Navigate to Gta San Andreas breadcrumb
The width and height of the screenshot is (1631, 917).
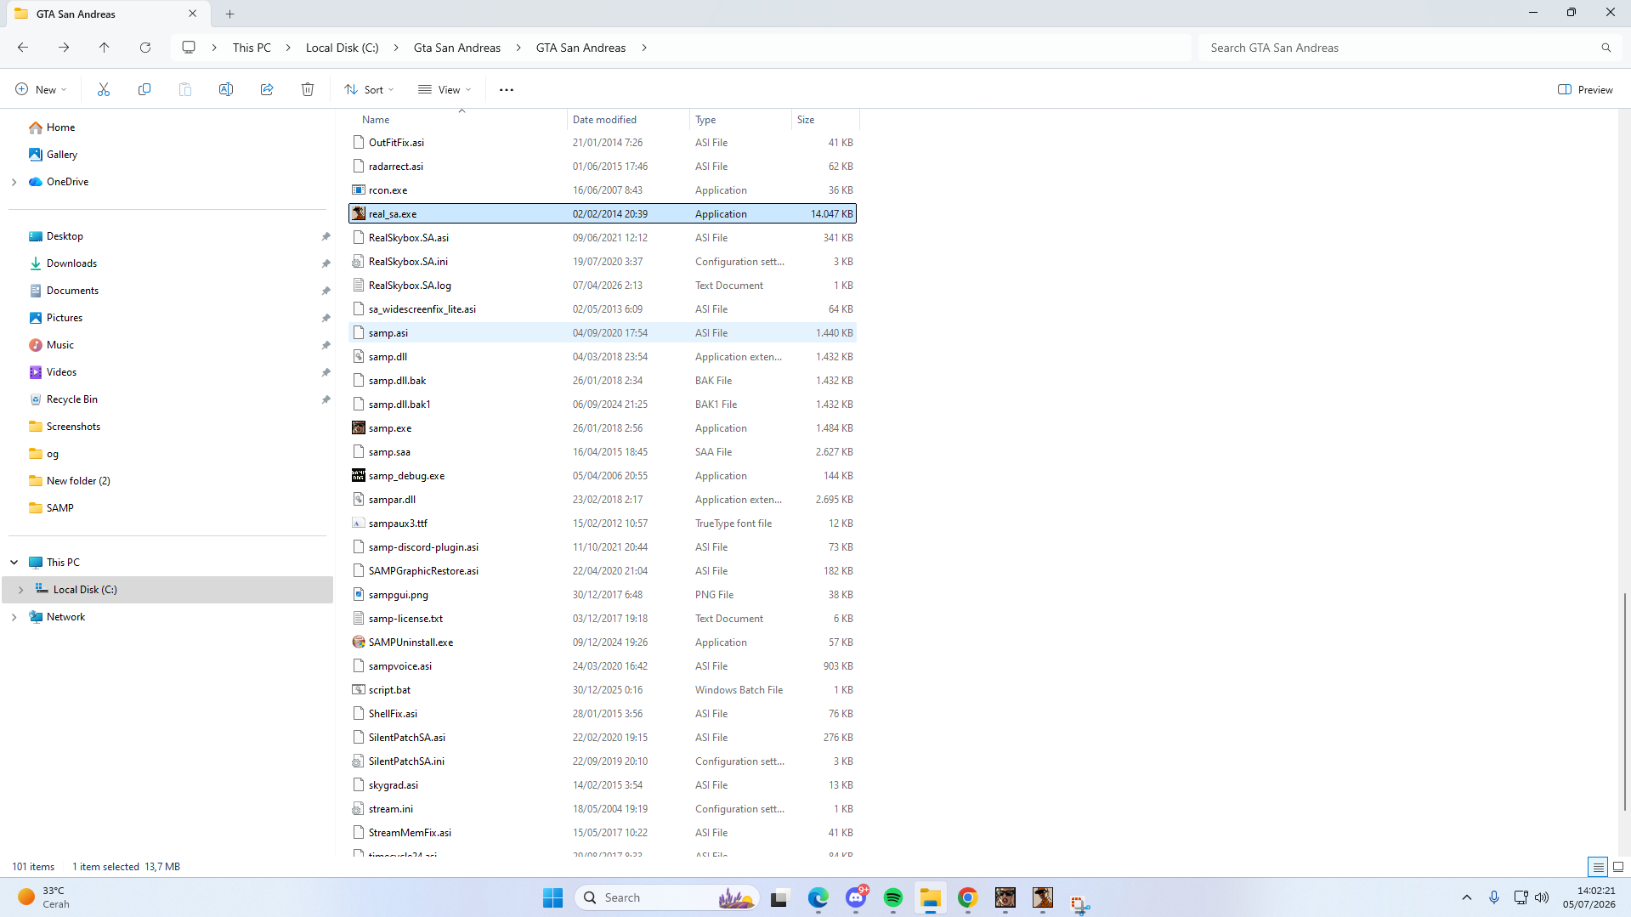[457, 48]
